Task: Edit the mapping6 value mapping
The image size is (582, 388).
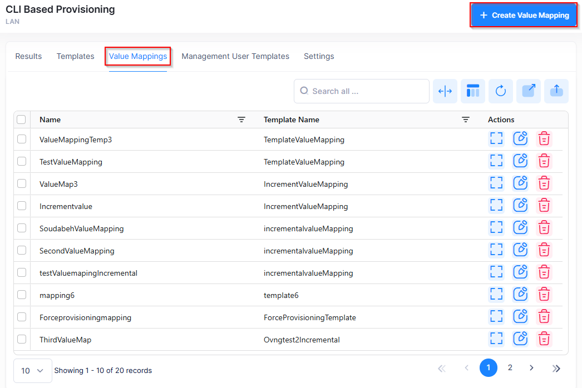Action: [520, 295]
